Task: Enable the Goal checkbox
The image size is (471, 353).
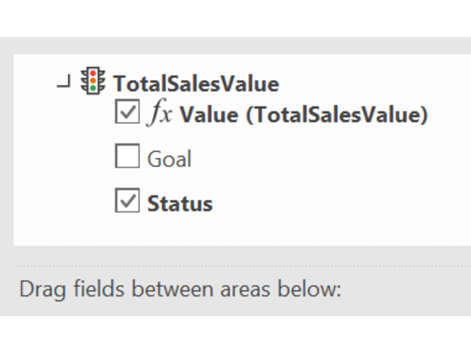Action: coord(127,156)
